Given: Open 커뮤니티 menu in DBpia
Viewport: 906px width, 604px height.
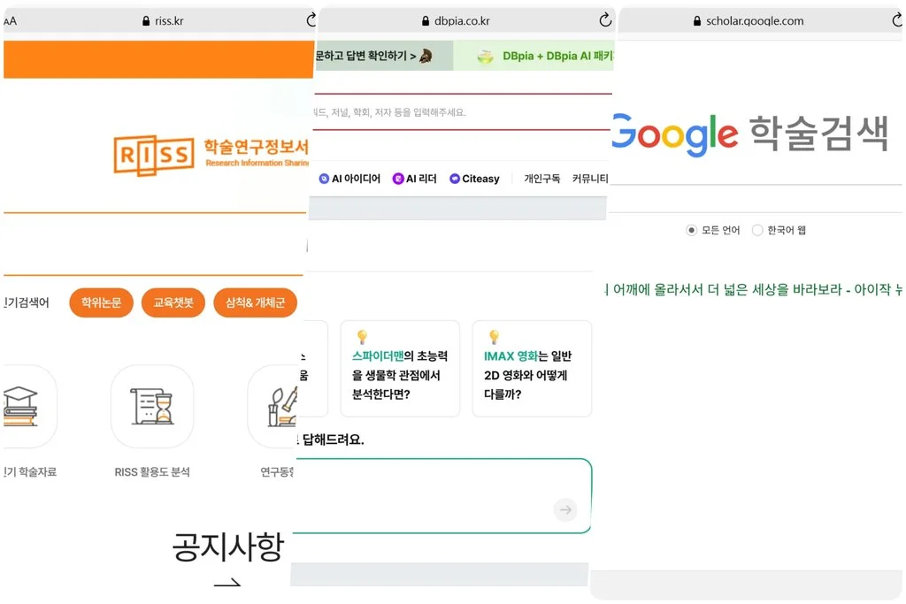Looking at the screenshot, I should point(590,179).
